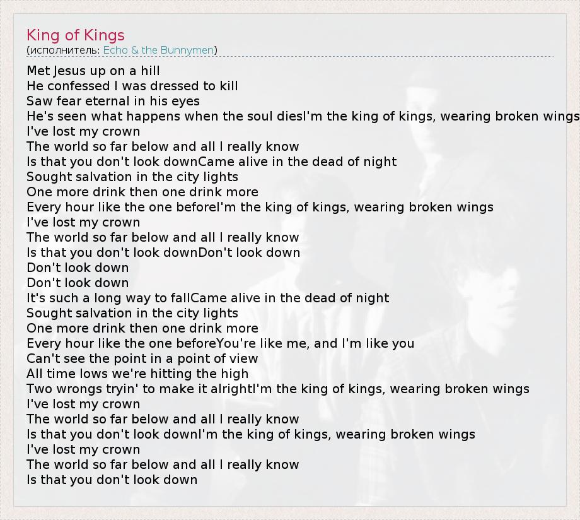
Task: Click the line ending 'You're like me, and I'm like you'
Action: pyautogui.click(x=221, y=343)
